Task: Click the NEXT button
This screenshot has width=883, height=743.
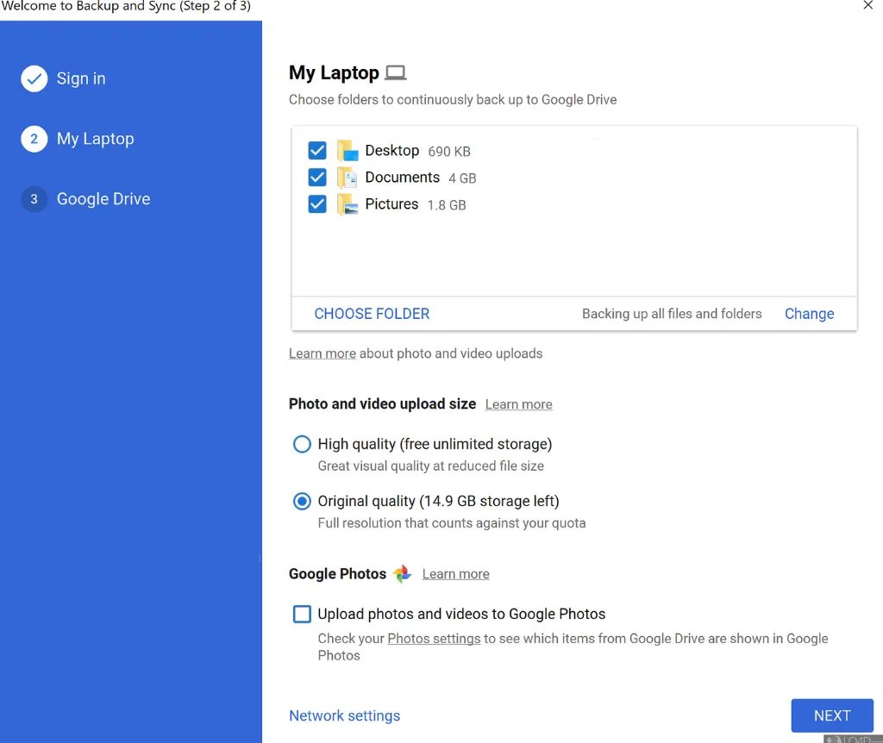Action: pos(831,715)
